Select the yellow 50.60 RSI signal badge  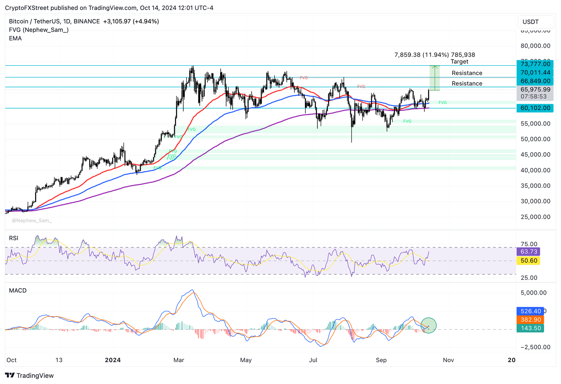(x=528, y=261)
